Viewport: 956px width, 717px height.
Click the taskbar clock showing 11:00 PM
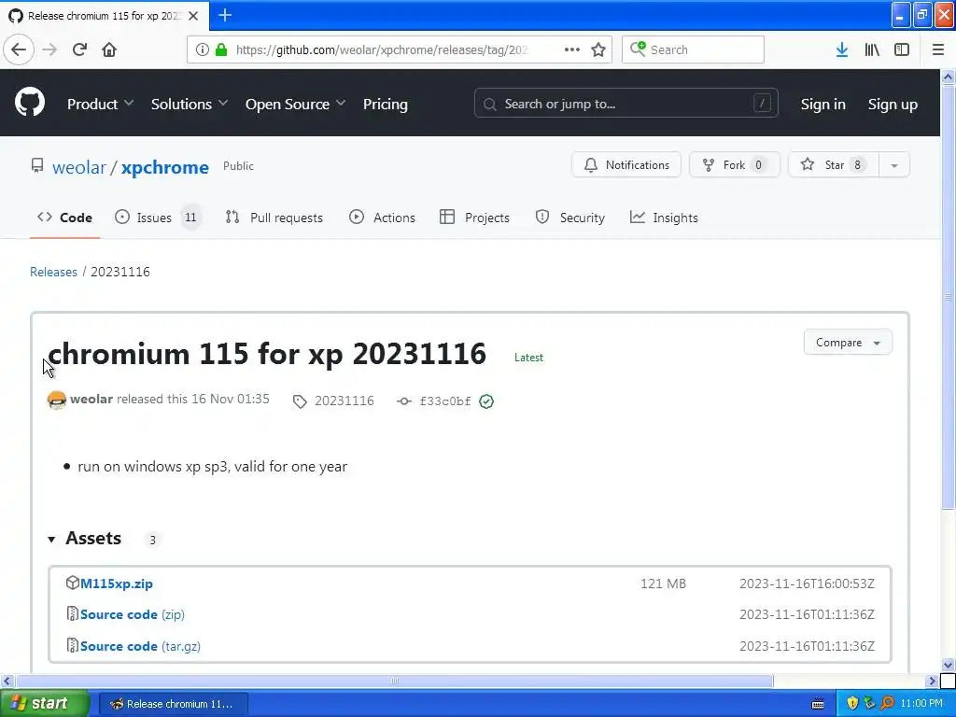click(921, 703)
